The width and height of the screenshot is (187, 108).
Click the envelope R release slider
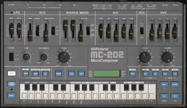[175, 32]
